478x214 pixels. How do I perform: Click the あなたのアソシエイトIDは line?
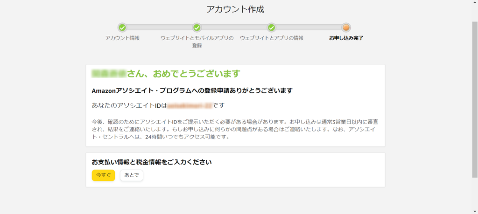point(158,106)
